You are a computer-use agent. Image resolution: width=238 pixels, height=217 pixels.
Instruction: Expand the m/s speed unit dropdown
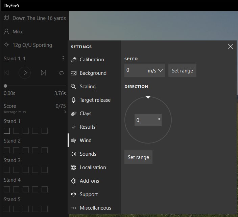point(155,70)
